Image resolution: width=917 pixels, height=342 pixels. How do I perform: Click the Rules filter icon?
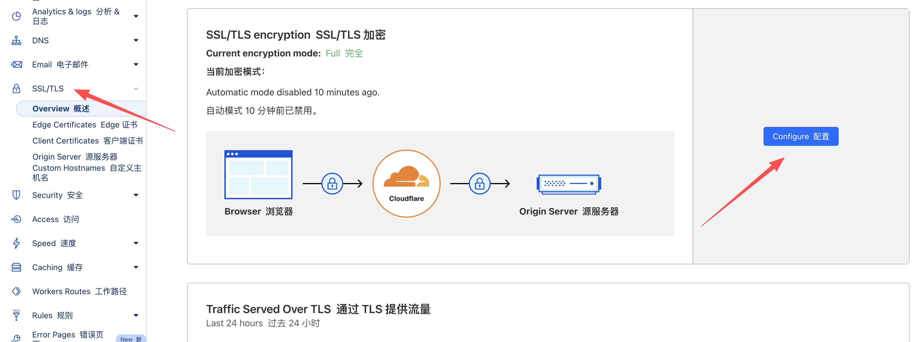[16, 315]
